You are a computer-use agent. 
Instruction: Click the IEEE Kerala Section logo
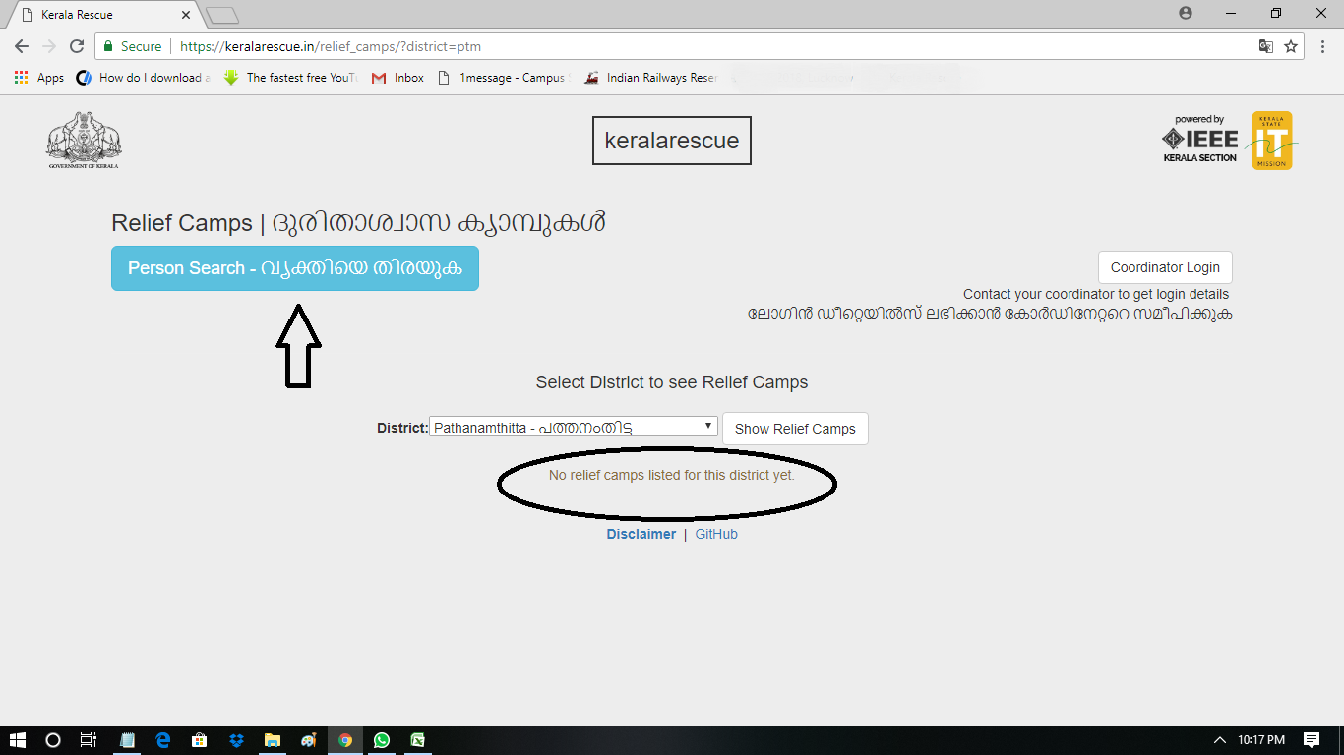click(1199, 140)
